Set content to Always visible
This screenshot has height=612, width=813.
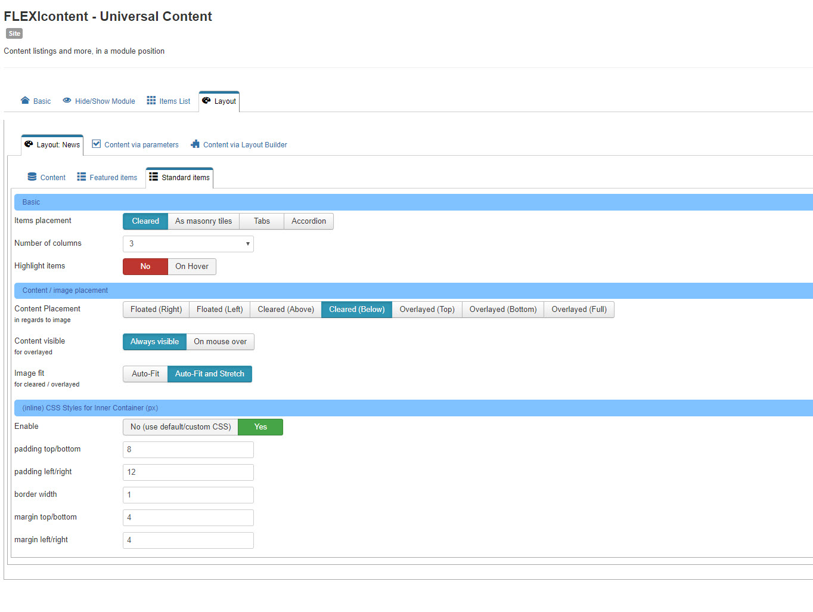155,342
